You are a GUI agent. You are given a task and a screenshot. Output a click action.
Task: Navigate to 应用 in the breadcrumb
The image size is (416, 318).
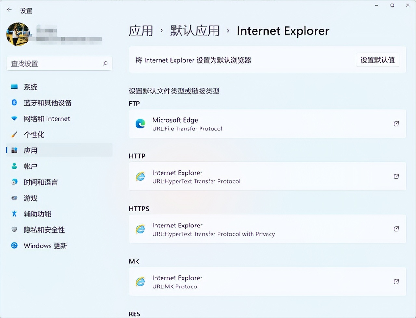(x=141, y=31)
